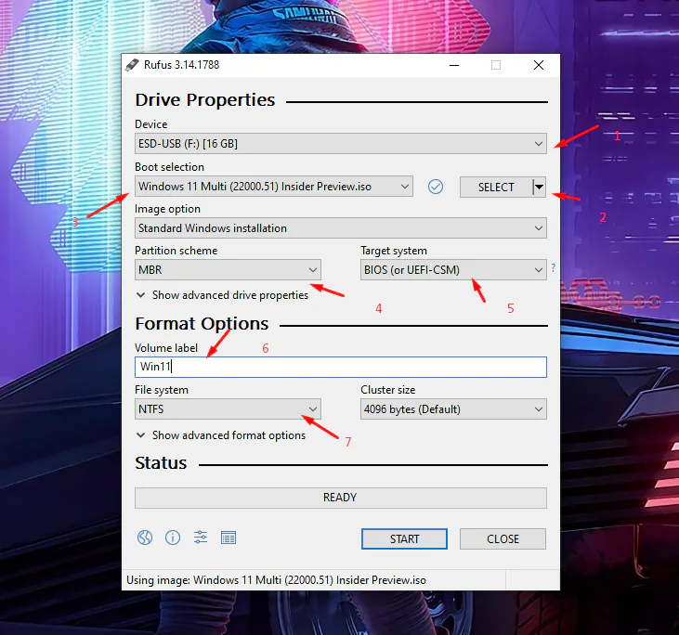Click the Rufus 3.14.1788 title text
The height and width of the screenshot is (635, 679).
click(x=181, y=65)
